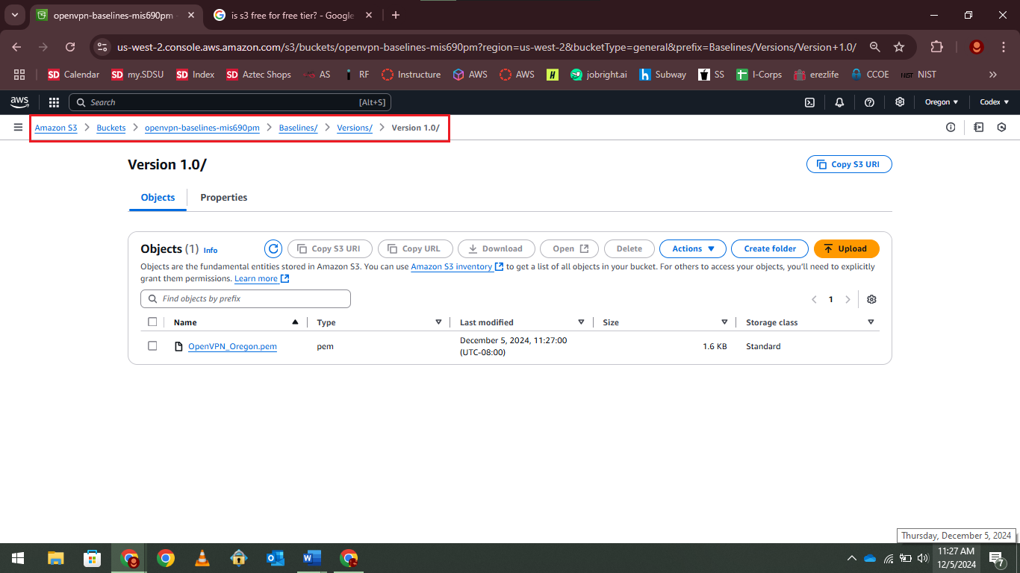Tick the checkbox for OpenVPN_Oregon.pem
The image size is (1020, 573).
152,346
